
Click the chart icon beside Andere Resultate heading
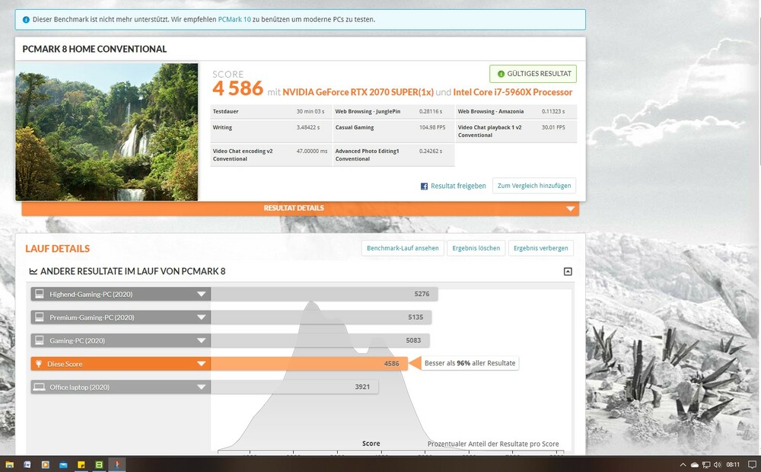pyautogui.click(x=33, y=272)
